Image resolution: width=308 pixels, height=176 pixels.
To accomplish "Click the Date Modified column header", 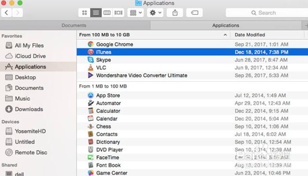I will click(x=250, y=35).
